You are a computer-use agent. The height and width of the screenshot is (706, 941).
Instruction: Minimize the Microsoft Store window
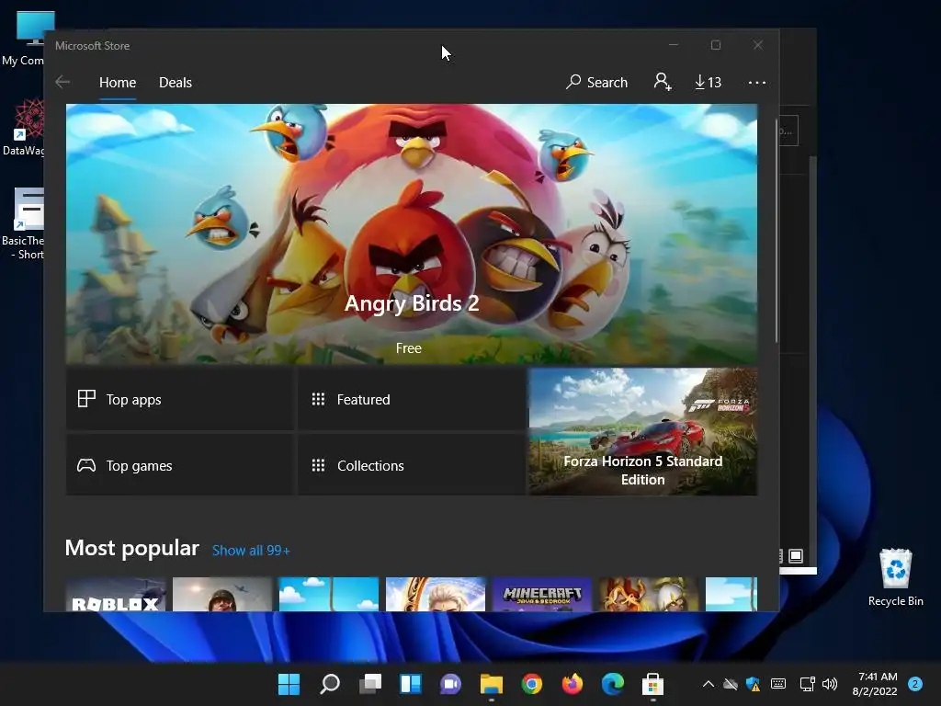coord(674,45)
